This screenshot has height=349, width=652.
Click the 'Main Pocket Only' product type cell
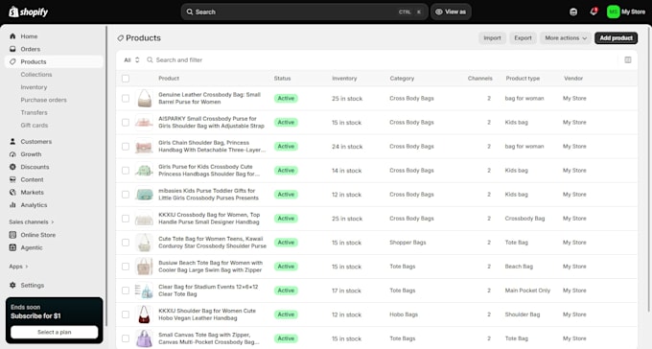pos(527,291)
